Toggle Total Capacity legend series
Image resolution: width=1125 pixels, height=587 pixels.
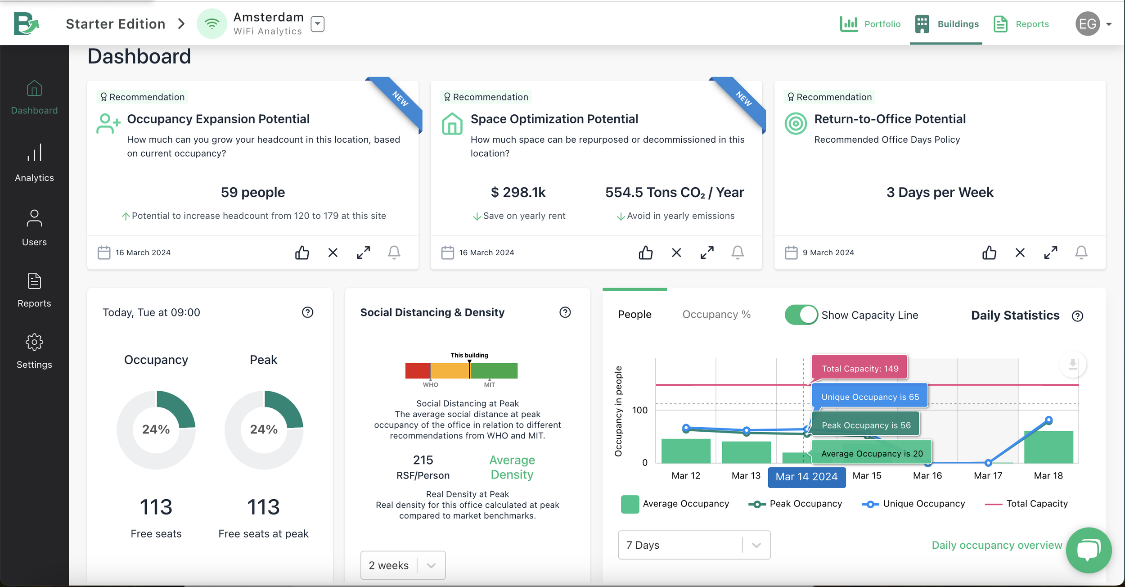pos(1026,504)
